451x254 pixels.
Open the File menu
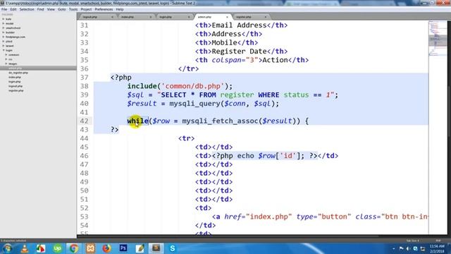(4, 9)
